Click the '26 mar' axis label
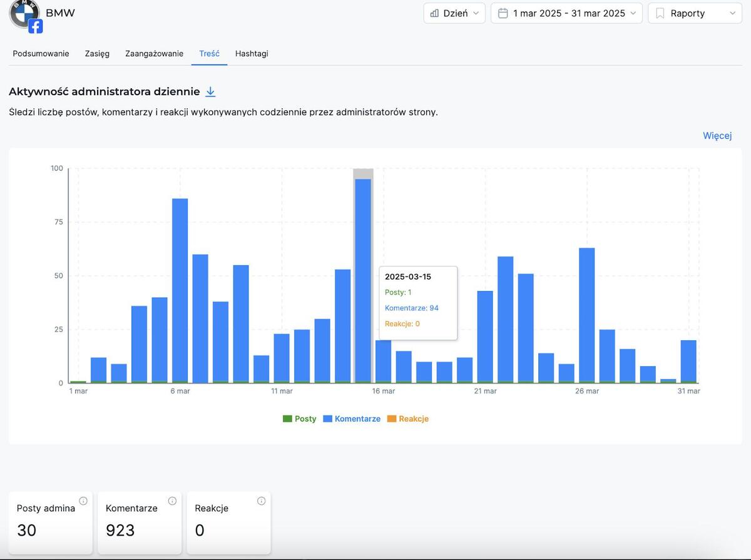The image size is (751, 560). click(587, 391)
